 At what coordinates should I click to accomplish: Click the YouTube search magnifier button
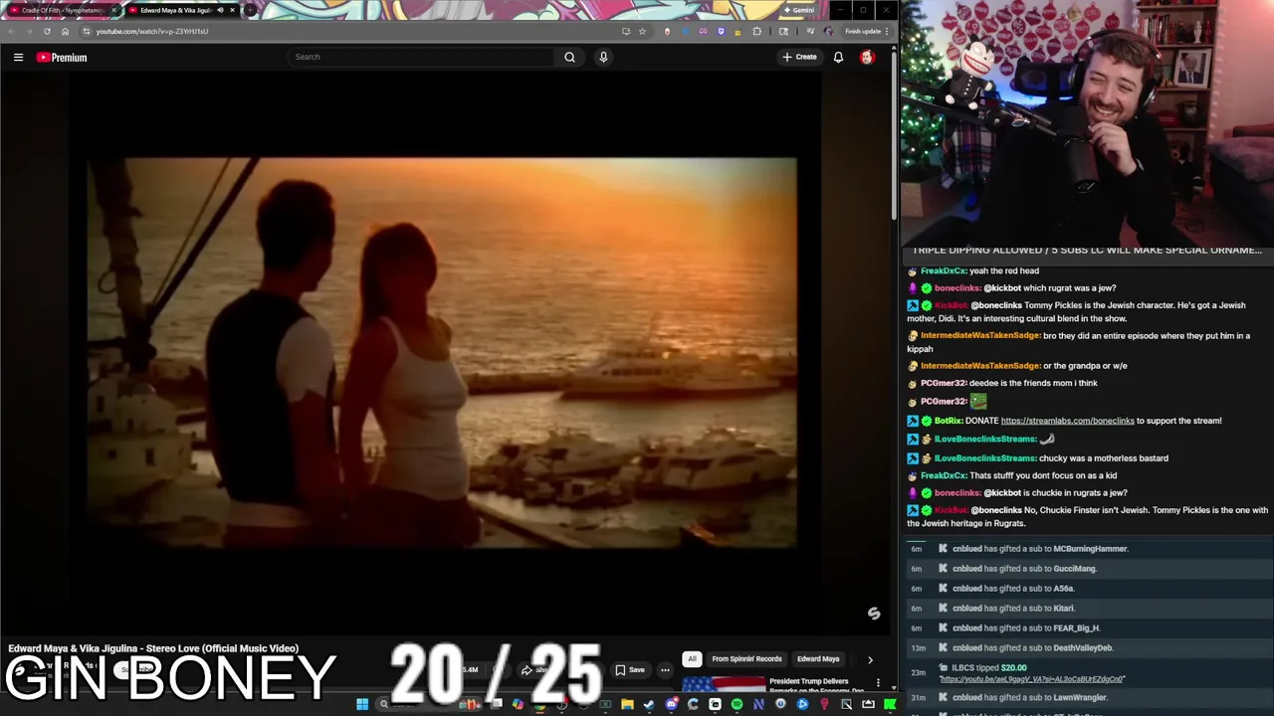[569, 57]
